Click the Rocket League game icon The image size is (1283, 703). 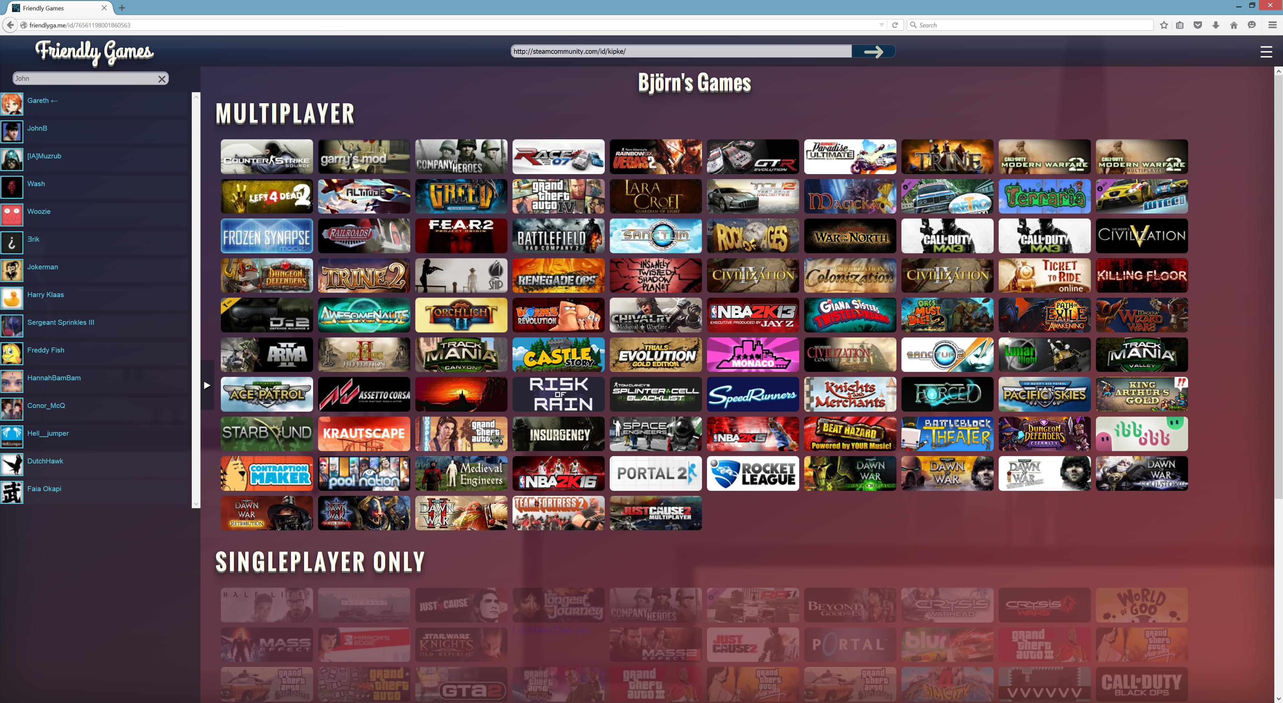(752, 473)
